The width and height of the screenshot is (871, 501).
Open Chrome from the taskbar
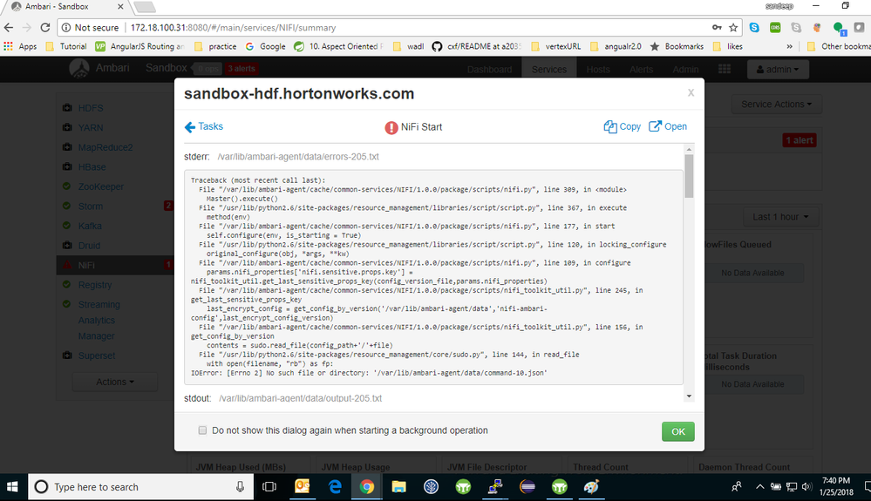[366, 487]
